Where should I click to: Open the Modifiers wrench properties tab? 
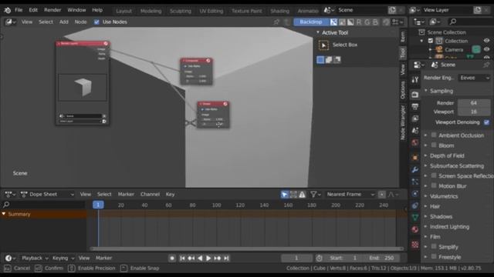[415, 170]
